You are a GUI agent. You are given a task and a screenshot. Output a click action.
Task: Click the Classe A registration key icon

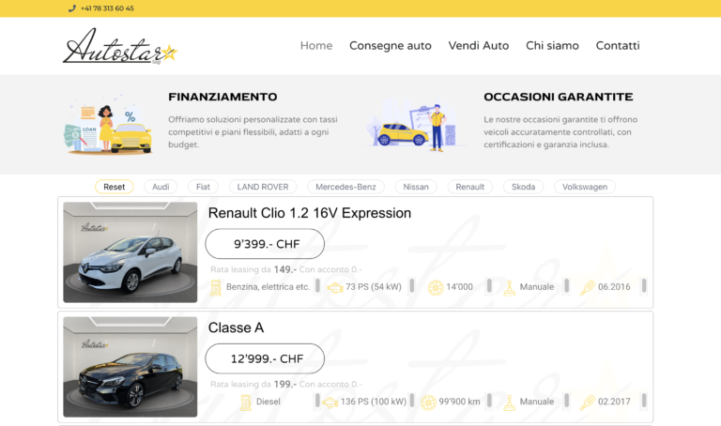(x=587, y=403)
